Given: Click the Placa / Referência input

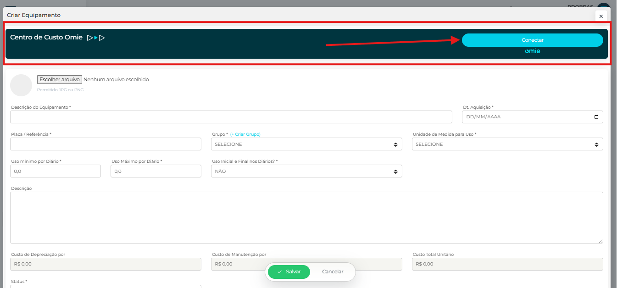Looking at the screenshot, I should click(106, 144).
